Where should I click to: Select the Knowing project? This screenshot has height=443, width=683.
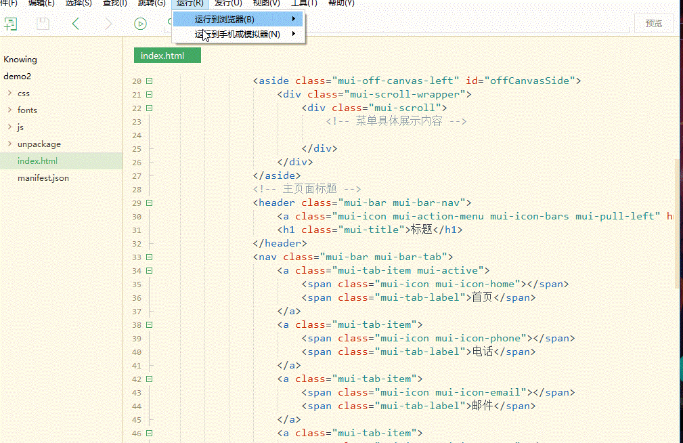pyautogui.click(x=20, y=60)
